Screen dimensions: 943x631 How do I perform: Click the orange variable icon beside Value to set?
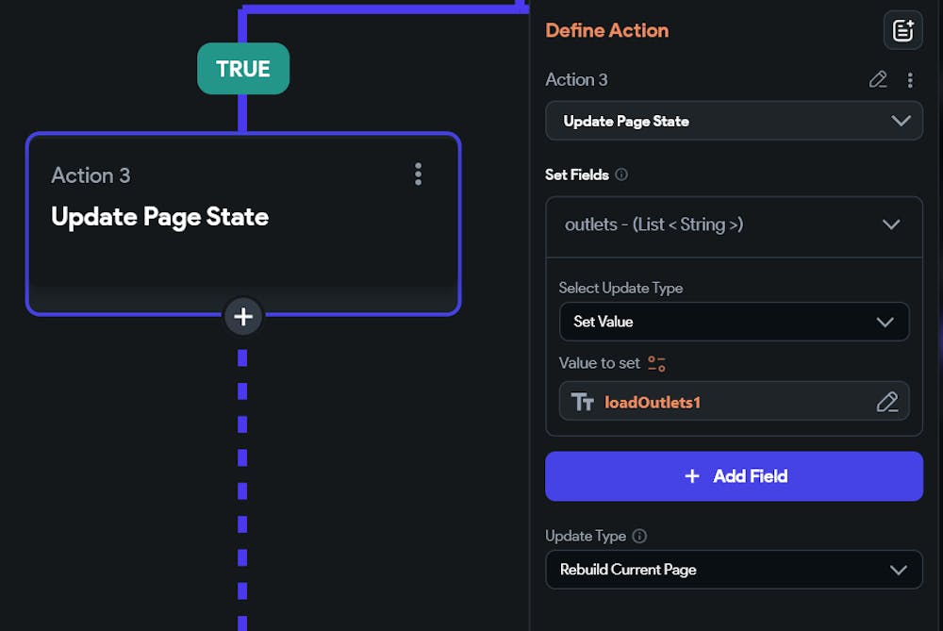[657, 363]
